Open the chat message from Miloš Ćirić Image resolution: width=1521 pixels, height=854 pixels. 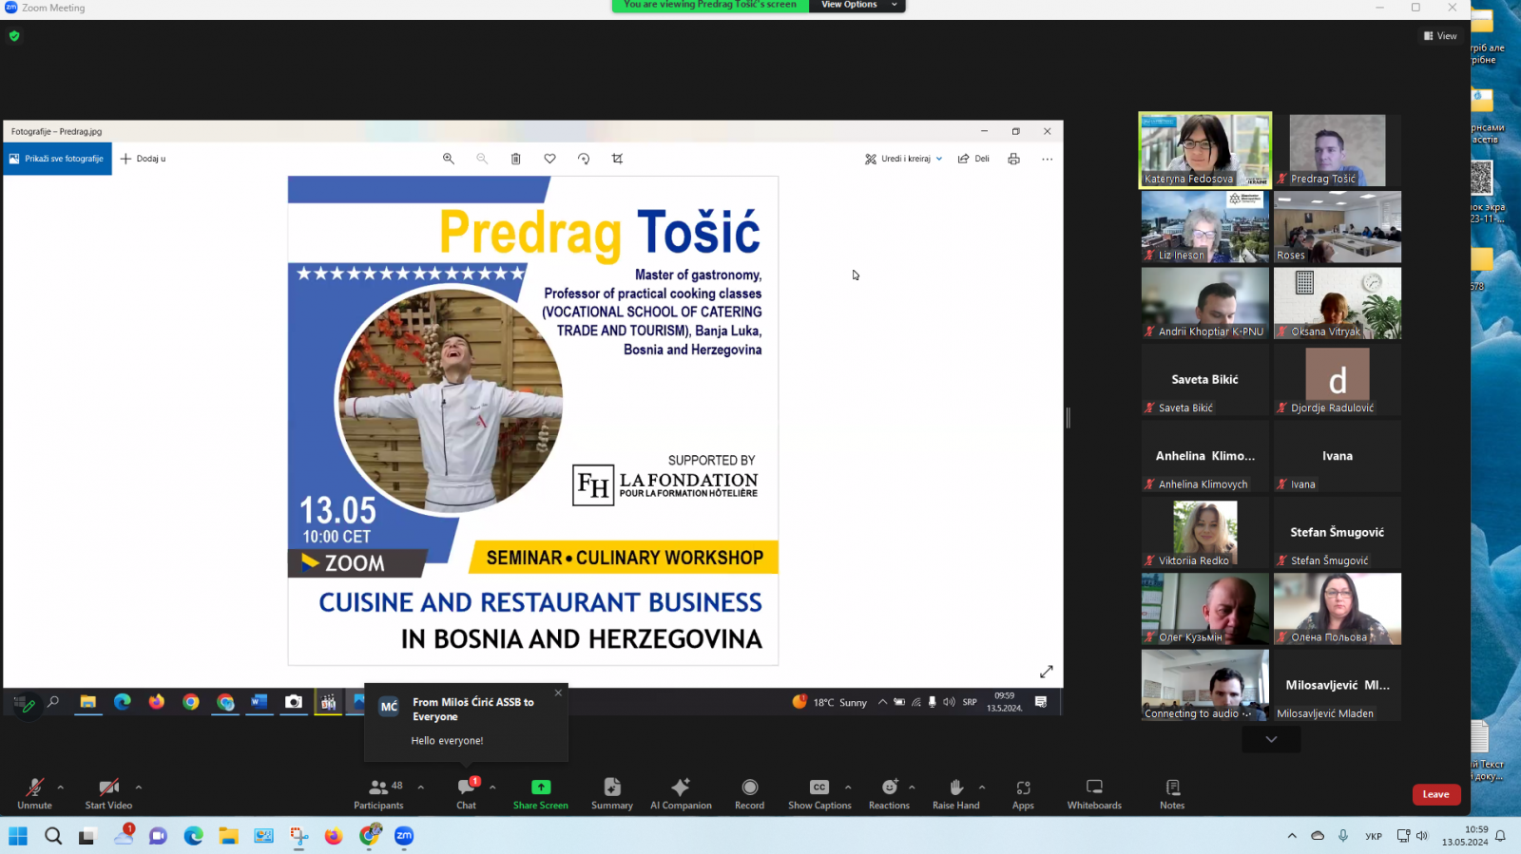pos(466,723)
